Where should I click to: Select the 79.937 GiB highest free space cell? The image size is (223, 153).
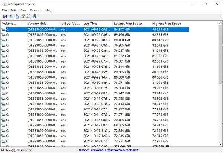click(160, 88)
